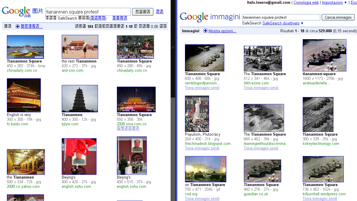This screenshot has height=201, width=357.
Task: Click right search field with tiananmen query
Action: 281,17
